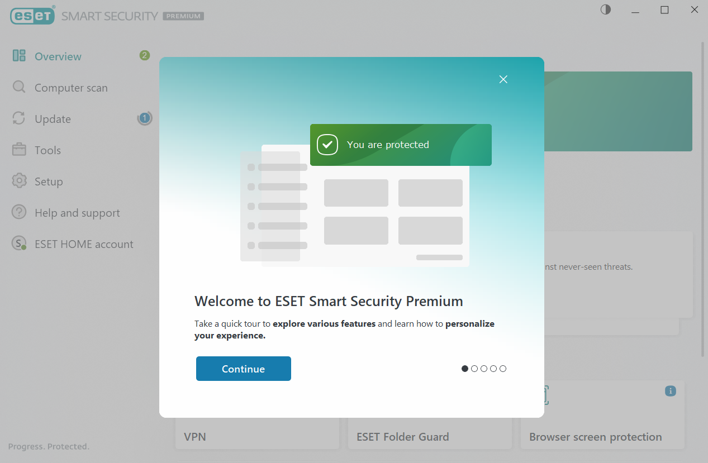Select the Setup gear icon
The width and height of the screenshot is (708, 463).
[19, 181]
